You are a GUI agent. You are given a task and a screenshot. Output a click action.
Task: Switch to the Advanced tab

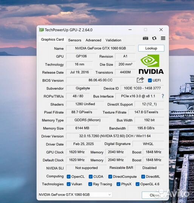(93, 40)
